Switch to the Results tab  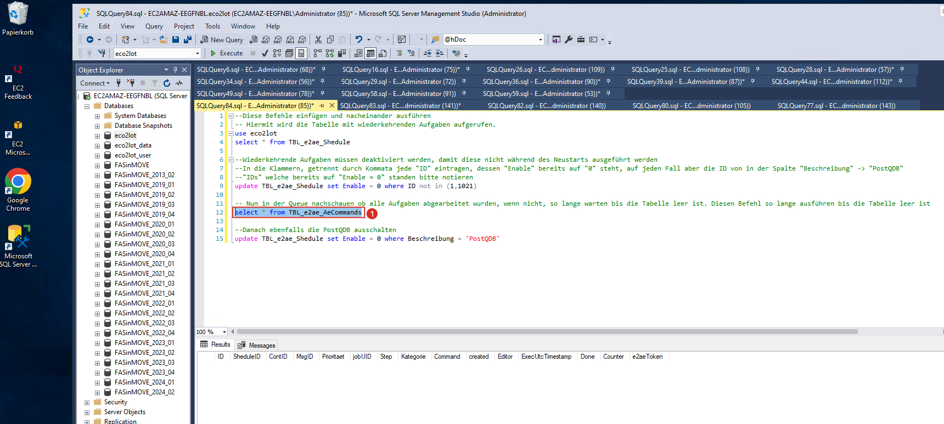coord(216,344)
